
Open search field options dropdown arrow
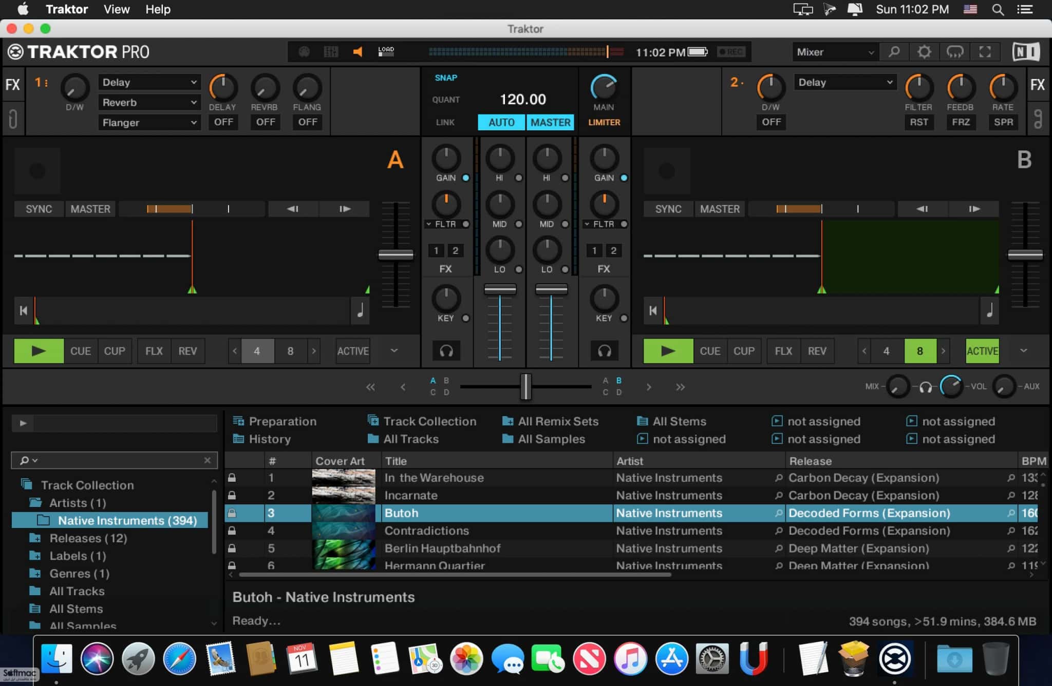(x=35, y=460)
